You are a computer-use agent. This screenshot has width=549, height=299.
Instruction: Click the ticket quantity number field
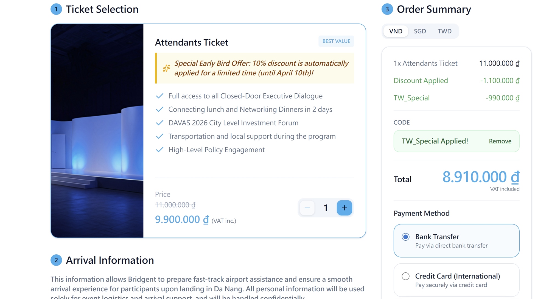coord(326,208)
